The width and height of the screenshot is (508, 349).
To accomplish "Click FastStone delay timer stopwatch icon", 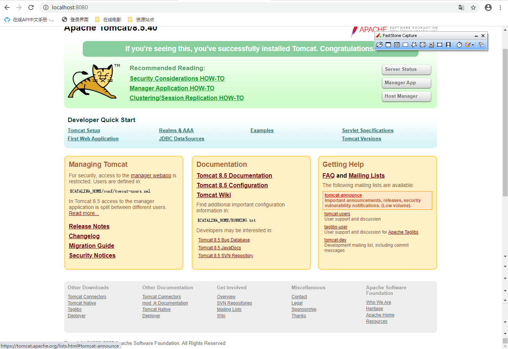I will [x=460, y=45].
